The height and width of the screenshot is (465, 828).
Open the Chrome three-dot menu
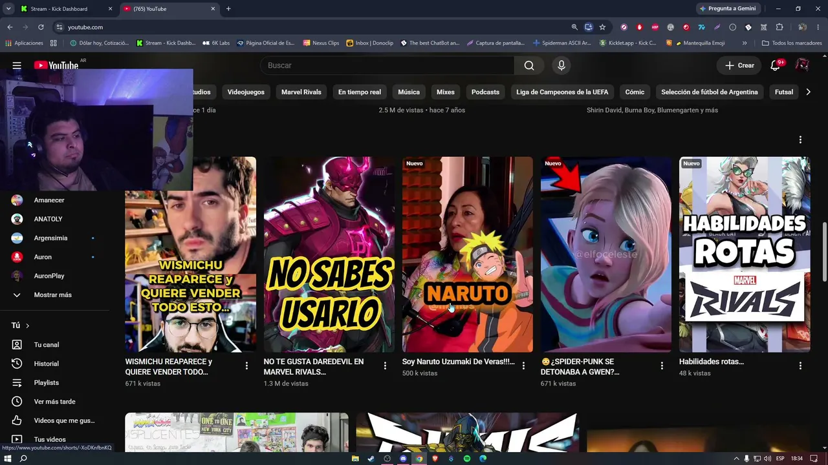818,27
